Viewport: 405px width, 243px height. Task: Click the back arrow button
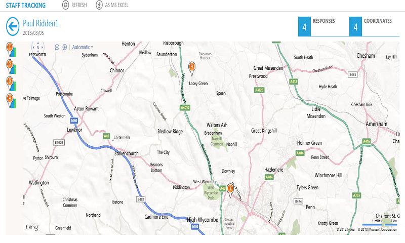[13, 26]
